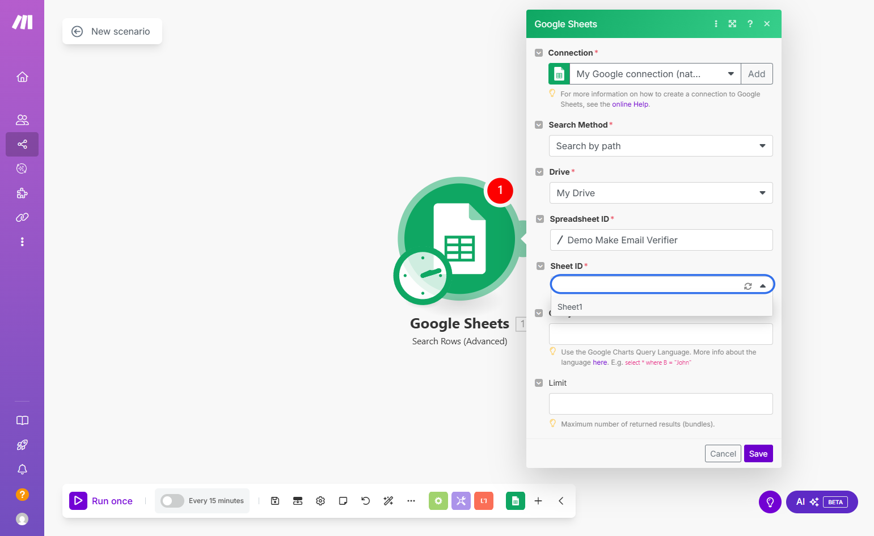Click the Notes icon in bottom toolbar
The width and height of the screenshot is (874, 536).
point(343,501)
